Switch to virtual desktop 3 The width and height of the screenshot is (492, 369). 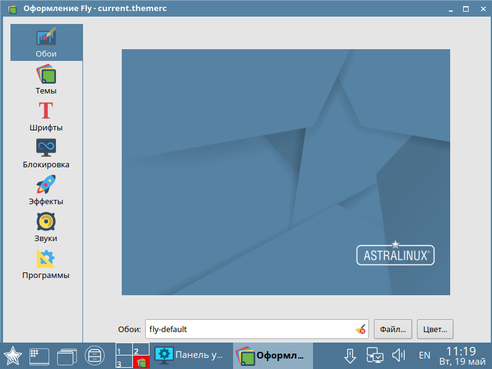click(x=124, y=362)
